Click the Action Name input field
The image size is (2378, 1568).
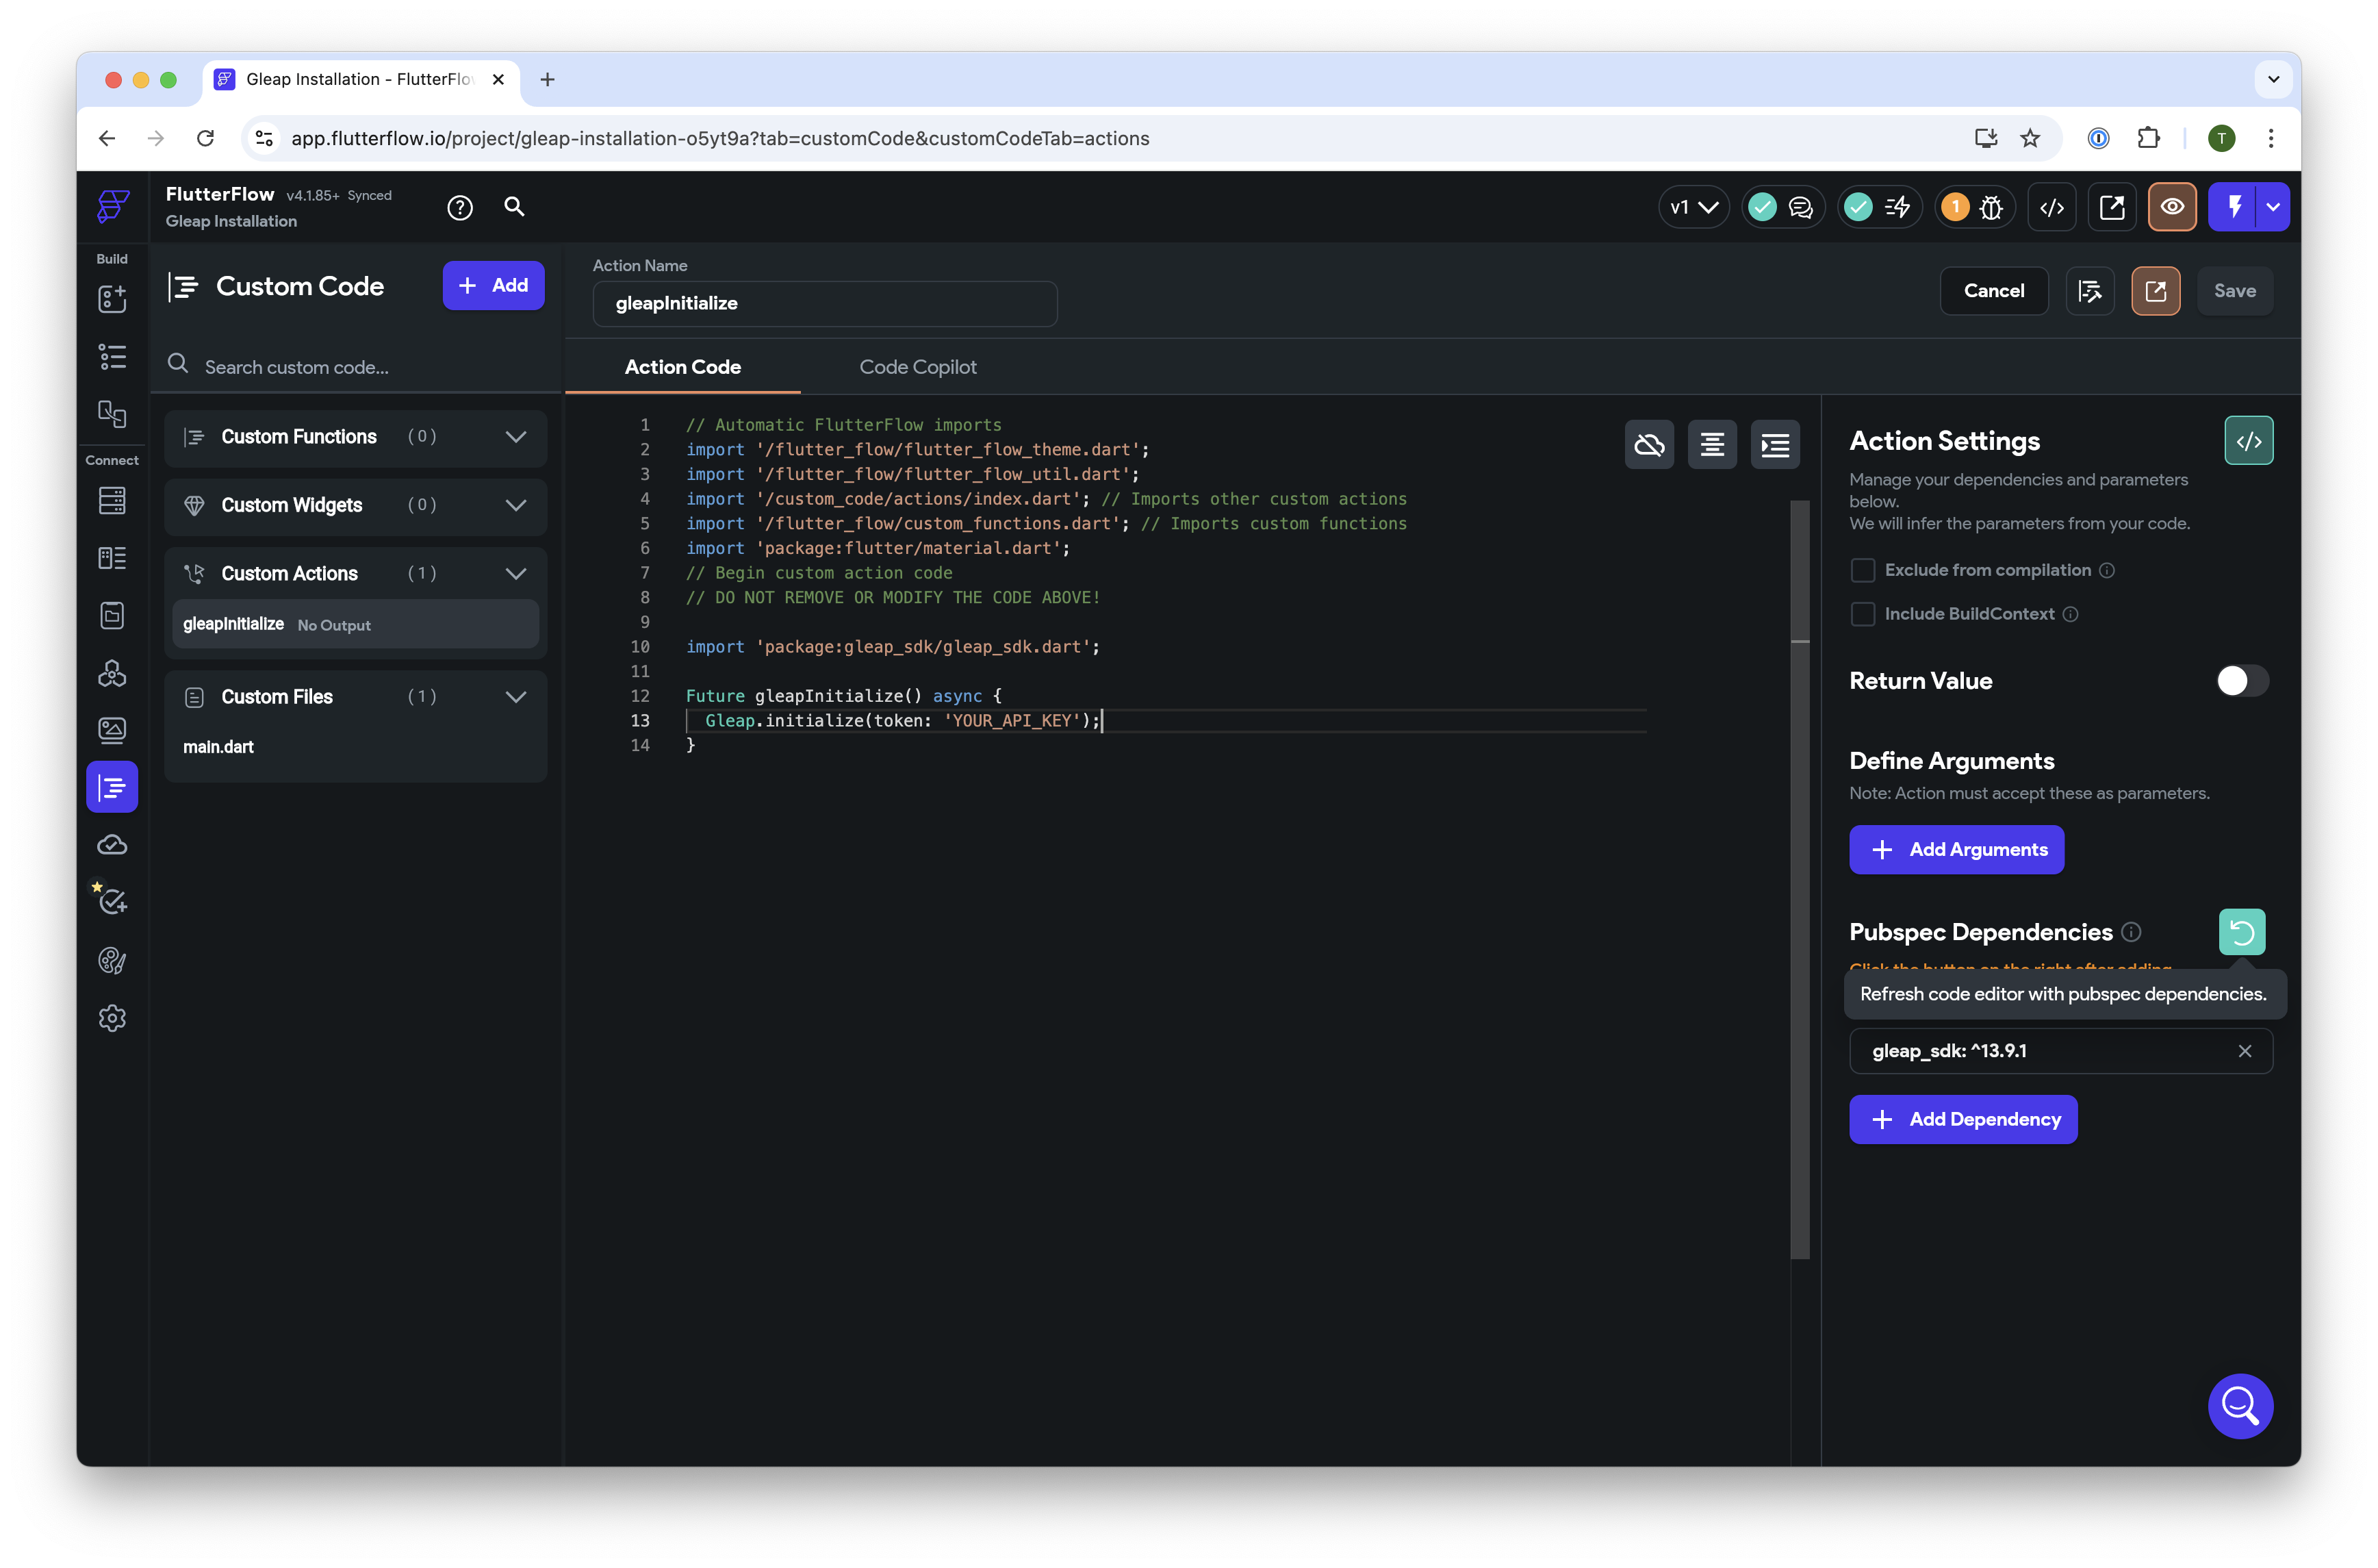825,303
